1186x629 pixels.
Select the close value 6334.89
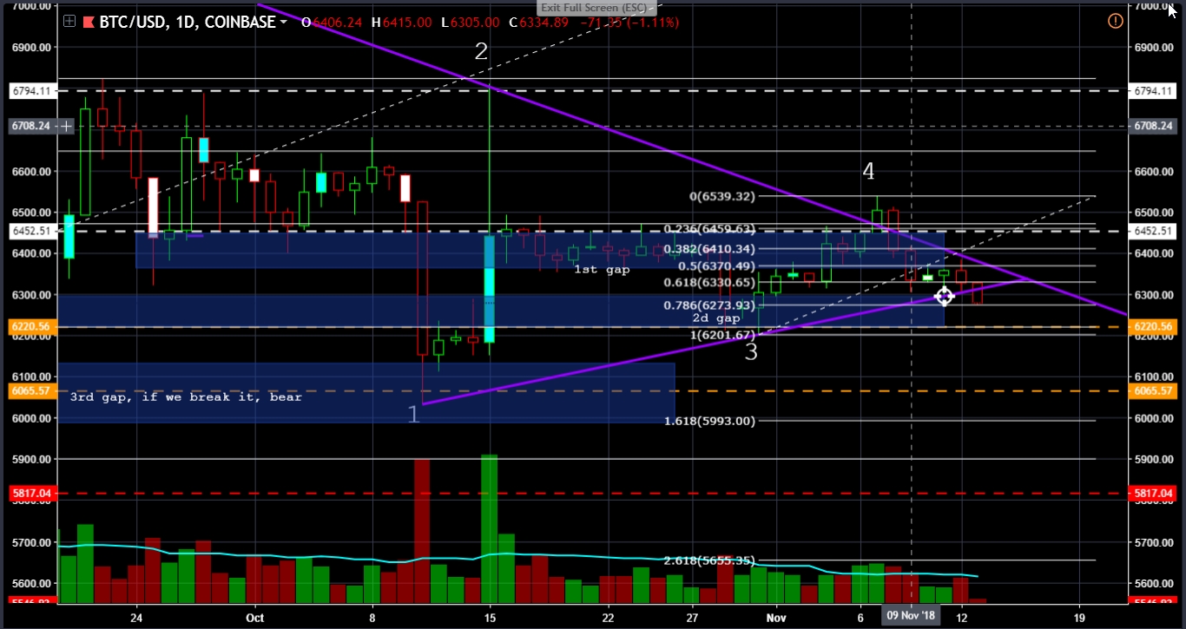(x=544, y=22)
